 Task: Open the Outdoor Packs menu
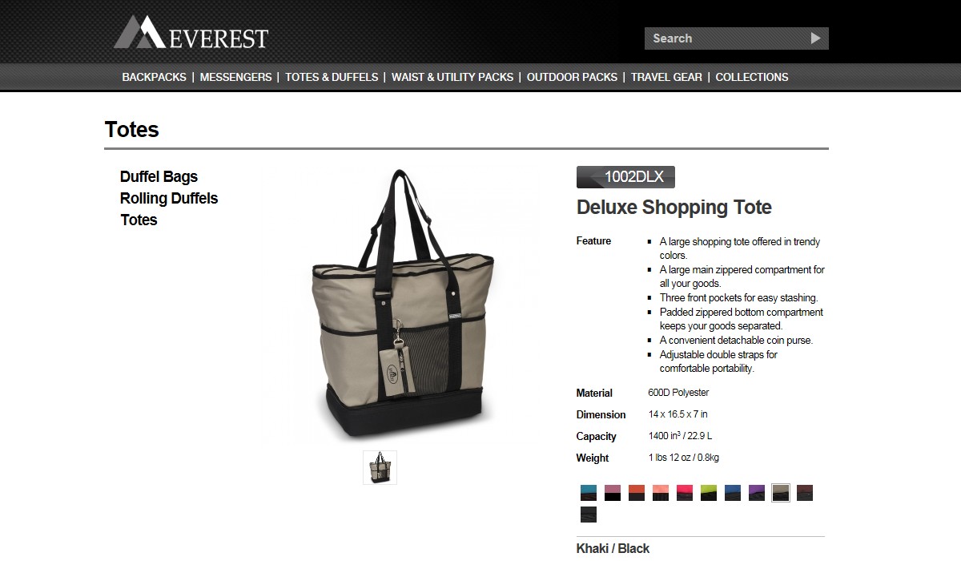[x=572, y=77]
